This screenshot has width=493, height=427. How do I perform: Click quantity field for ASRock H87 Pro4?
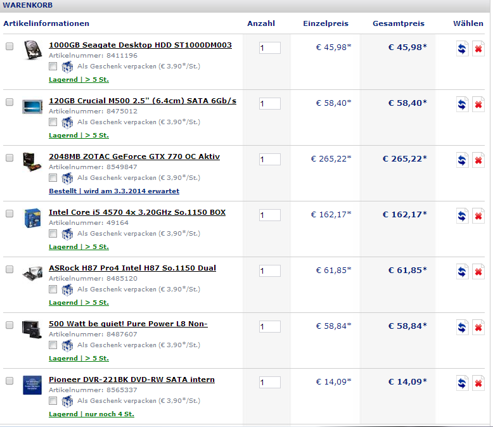click(x=270, y=271)
